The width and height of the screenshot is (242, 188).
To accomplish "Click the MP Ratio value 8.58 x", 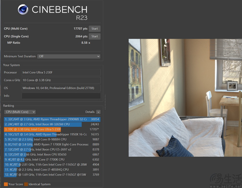I will 86,42.
